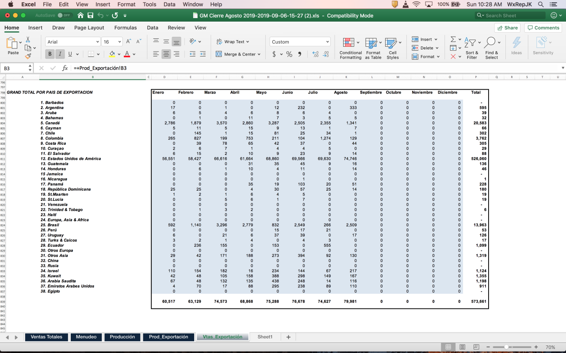This screenshot has width=566, height=353.
Task: Add a new sheet with plus button
Action: point(288,337)
